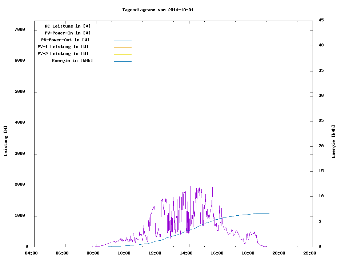This screenshot has height=261, width=349.
Task: Select the PV-Power-In in [W] legend label
Action: (x=68, y=33)
